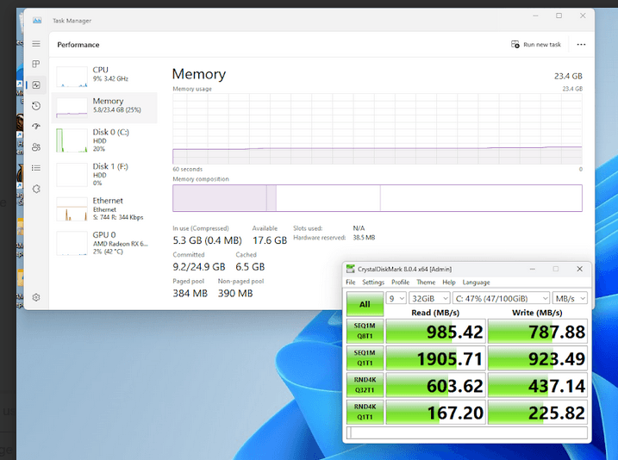
Task: Close the CrystalDiskMark window
Action: 579,269
